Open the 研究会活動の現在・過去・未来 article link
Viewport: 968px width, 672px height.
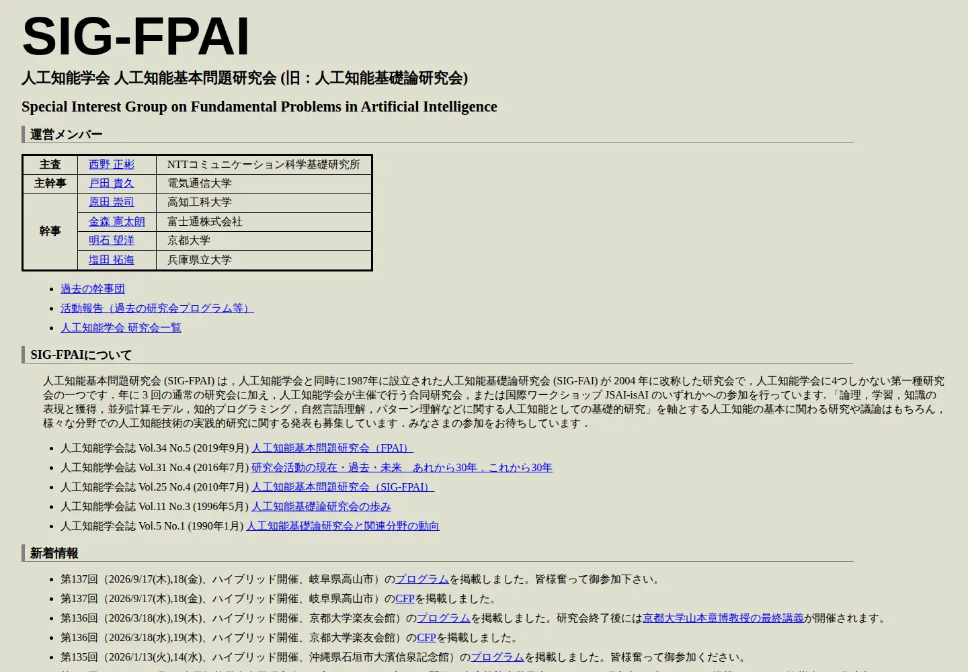click(402, 468)
